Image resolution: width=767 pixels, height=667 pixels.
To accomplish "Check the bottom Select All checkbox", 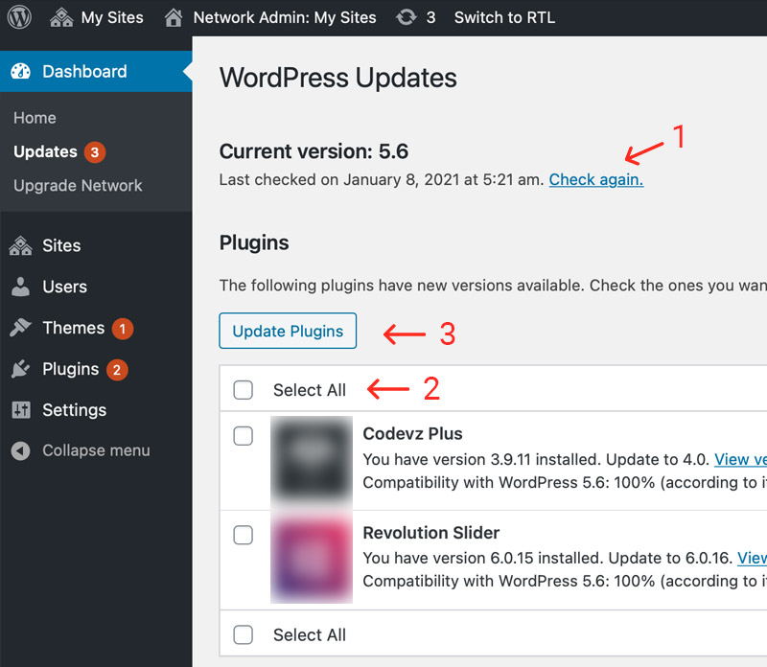I will click(x=244, y=634).
